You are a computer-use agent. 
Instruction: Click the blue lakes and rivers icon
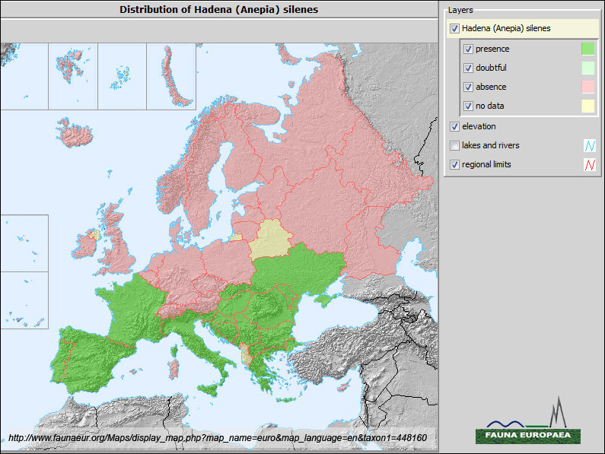point(587,145)
